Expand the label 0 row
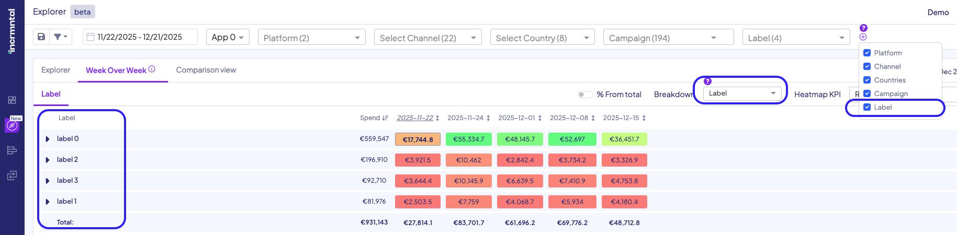Image resolution: width=957 pixels, height=235 pixels. click(x=48, y=139)
